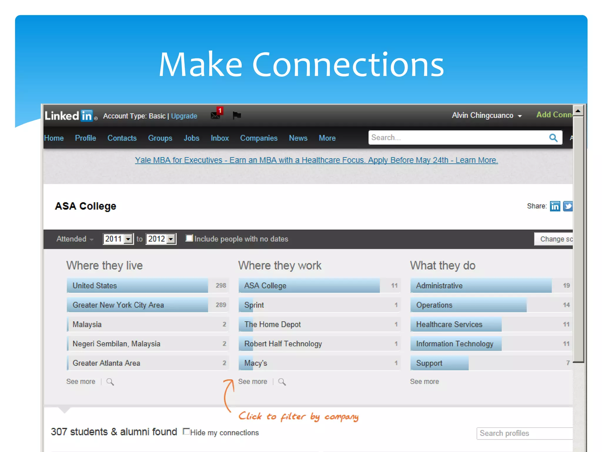This screenshot has height=452, width=602.
Task: Click the Upgrade account link
Action: (x=184, y=116)
